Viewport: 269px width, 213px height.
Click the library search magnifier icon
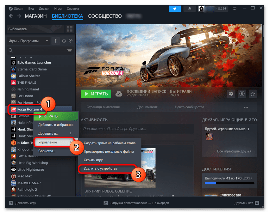click(x=11, y=50)
